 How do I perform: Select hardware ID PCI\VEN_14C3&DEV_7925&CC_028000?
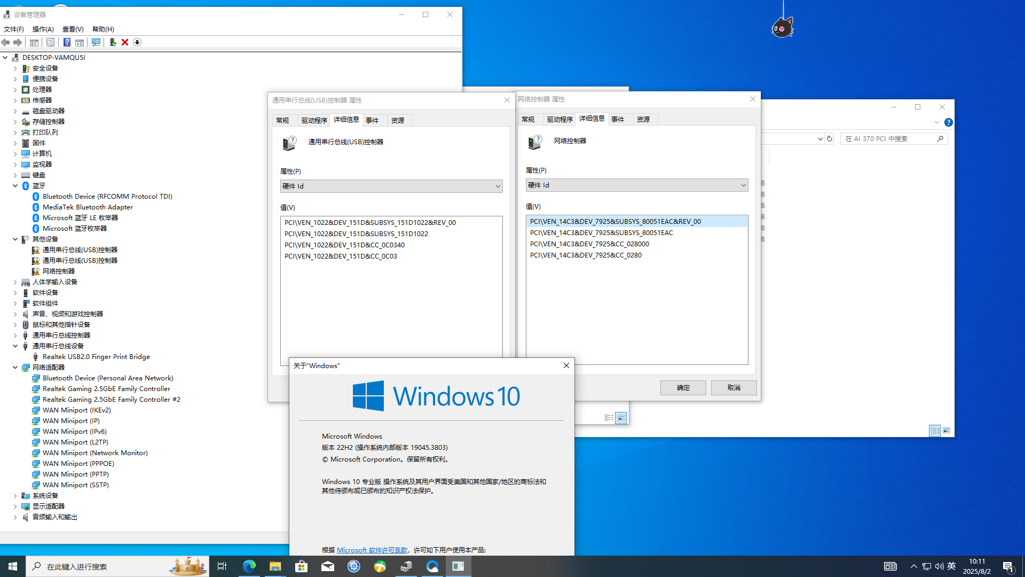(589, 244)
